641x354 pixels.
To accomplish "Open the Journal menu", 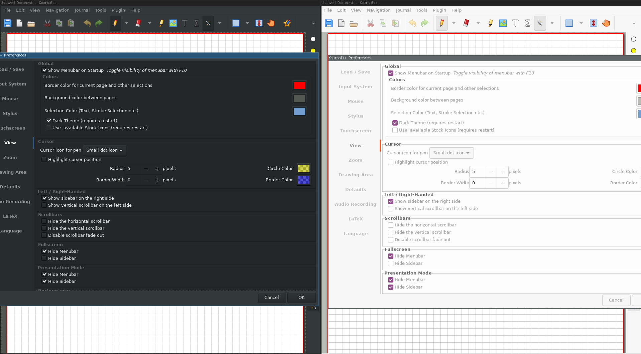I will (x=82, y=10).
